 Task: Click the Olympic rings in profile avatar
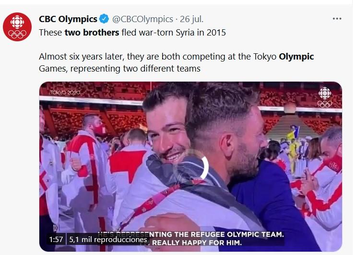(17, 34)
